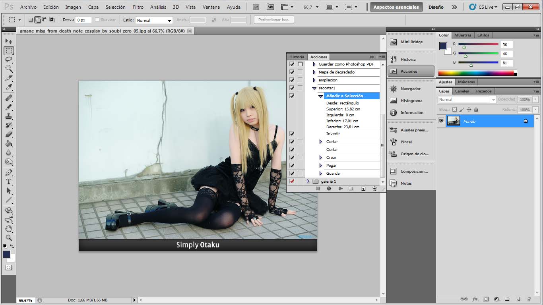Screen dimensions: 543x305
Task: Toggle check for Mapa de degradado action
Action: point(292,72)
